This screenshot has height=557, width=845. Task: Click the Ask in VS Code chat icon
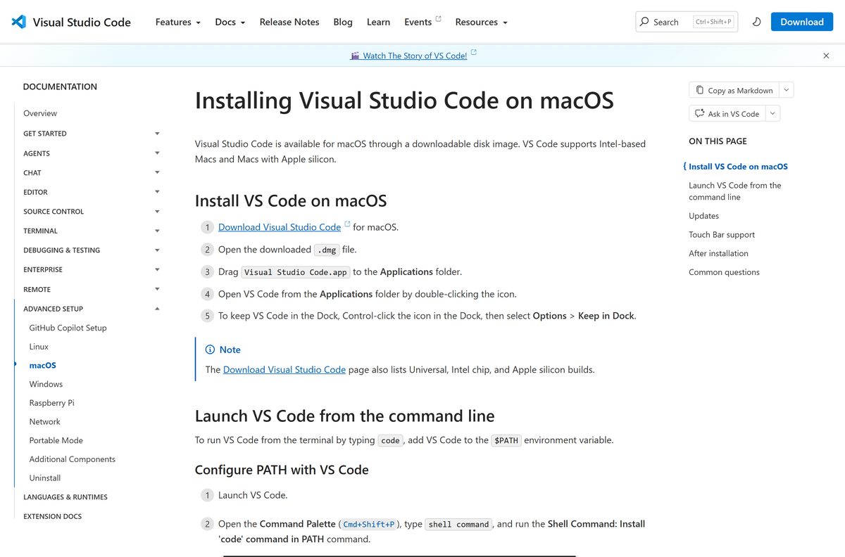coord(699,113)
